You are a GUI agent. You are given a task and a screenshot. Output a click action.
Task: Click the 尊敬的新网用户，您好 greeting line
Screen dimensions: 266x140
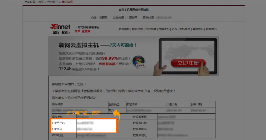69,84
